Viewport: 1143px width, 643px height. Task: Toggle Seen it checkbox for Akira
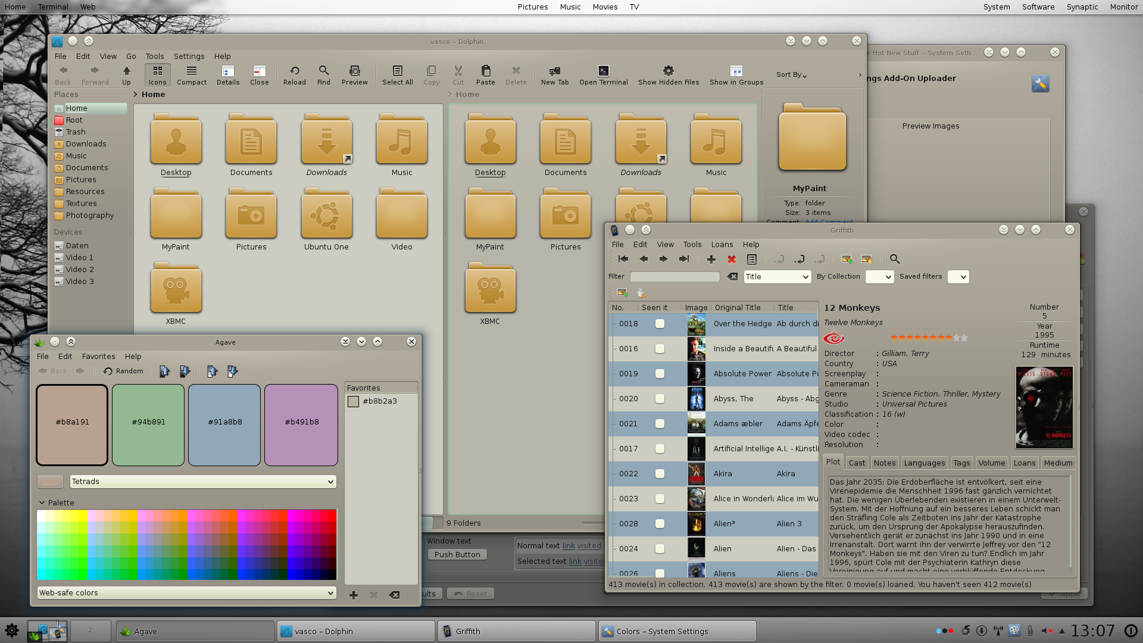(x=660, y=474)
